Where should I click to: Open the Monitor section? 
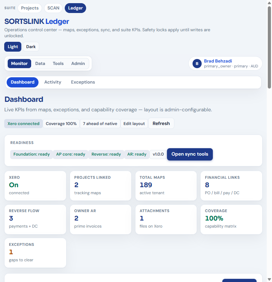(x=19, y=64)
